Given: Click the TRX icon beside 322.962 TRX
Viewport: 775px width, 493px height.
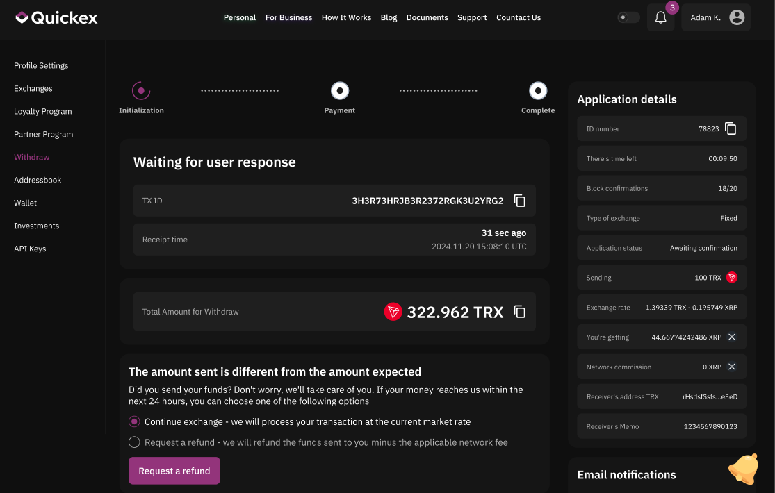Looking at the screenshot, I should pos(393,312).
